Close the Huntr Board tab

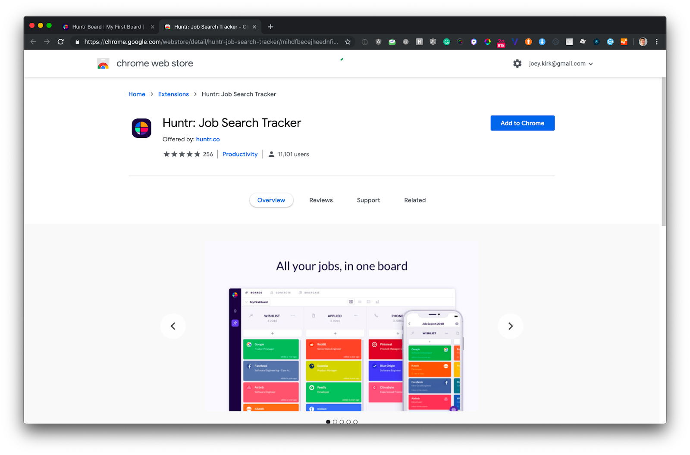[x=152, y=27]
